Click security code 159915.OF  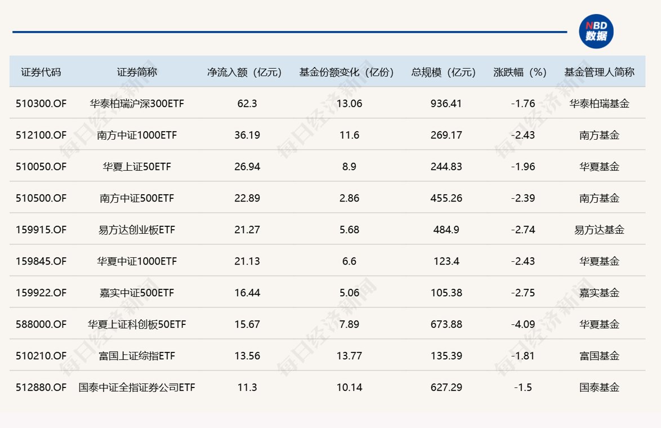(41, 230)
